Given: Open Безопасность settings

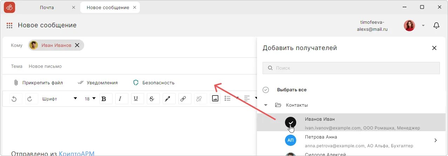Looking at the screenshot, I should pos(154,83).
